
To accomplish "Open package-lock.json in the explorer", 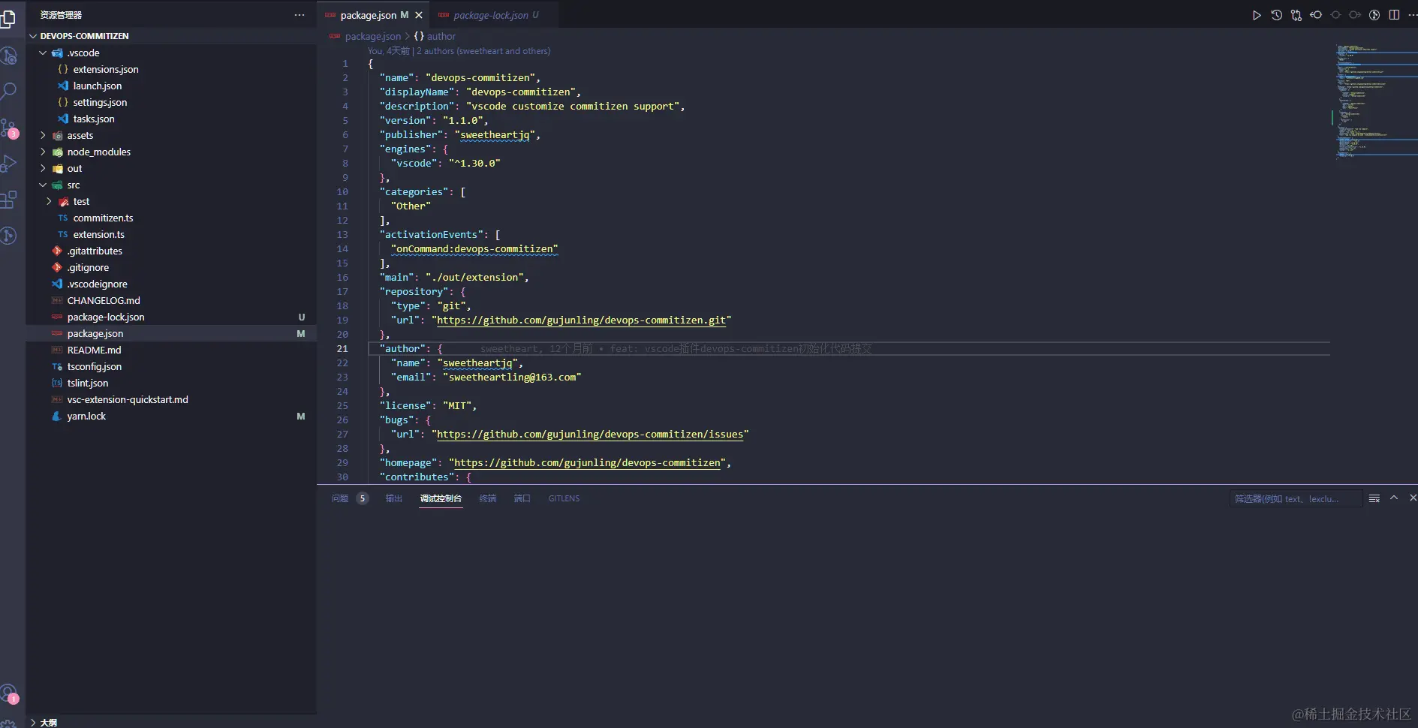I will click(x=171, y=317).
